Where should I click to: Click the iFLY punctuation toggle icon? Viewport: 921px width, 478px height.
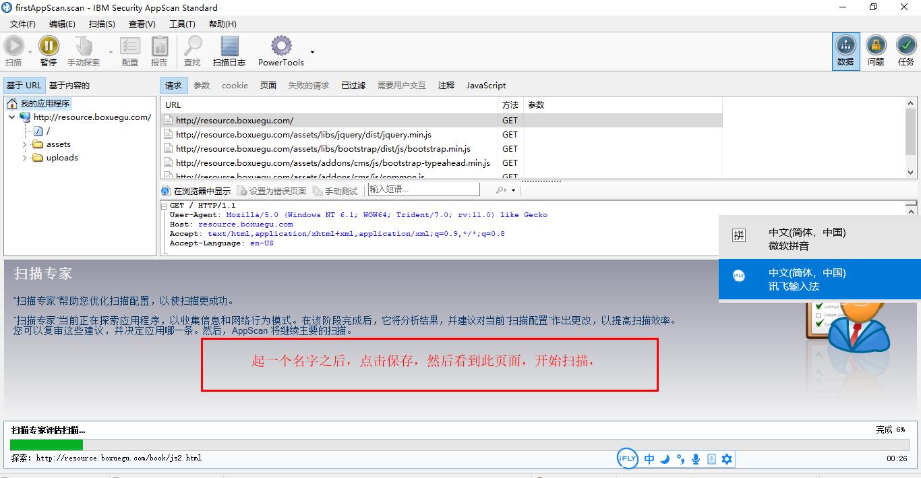(680, 459)
